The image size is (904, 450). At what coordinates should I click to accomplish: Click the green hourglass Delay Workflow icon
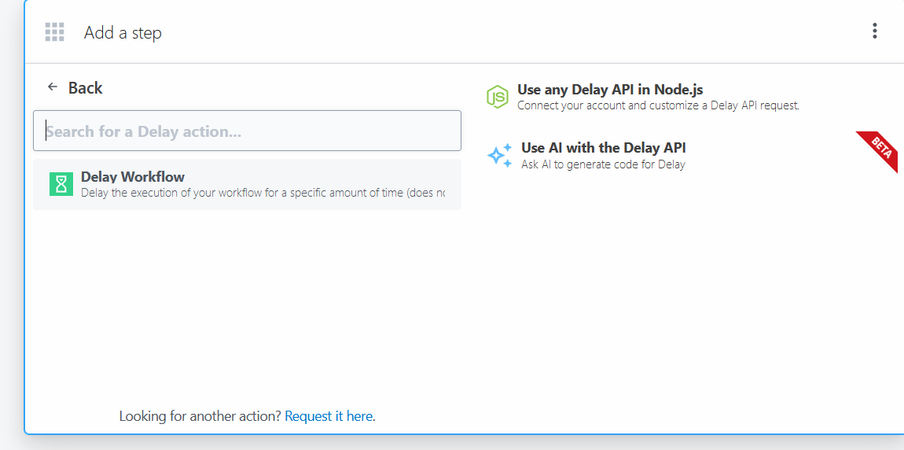click(x=61, y=184)
